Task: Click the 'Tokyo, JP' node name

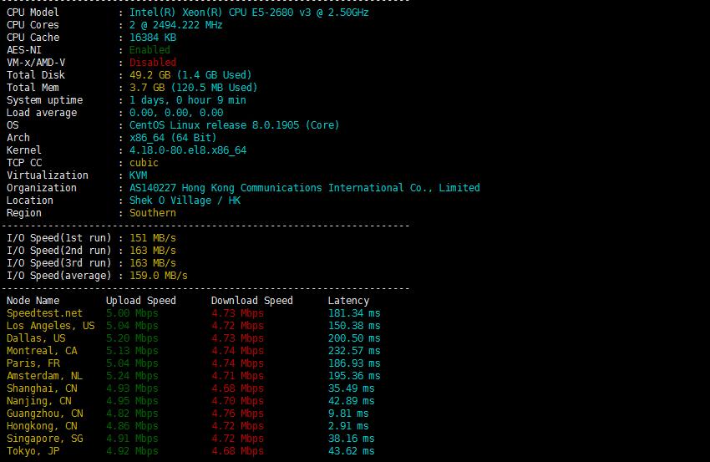Action: click(x=33, y=451)
